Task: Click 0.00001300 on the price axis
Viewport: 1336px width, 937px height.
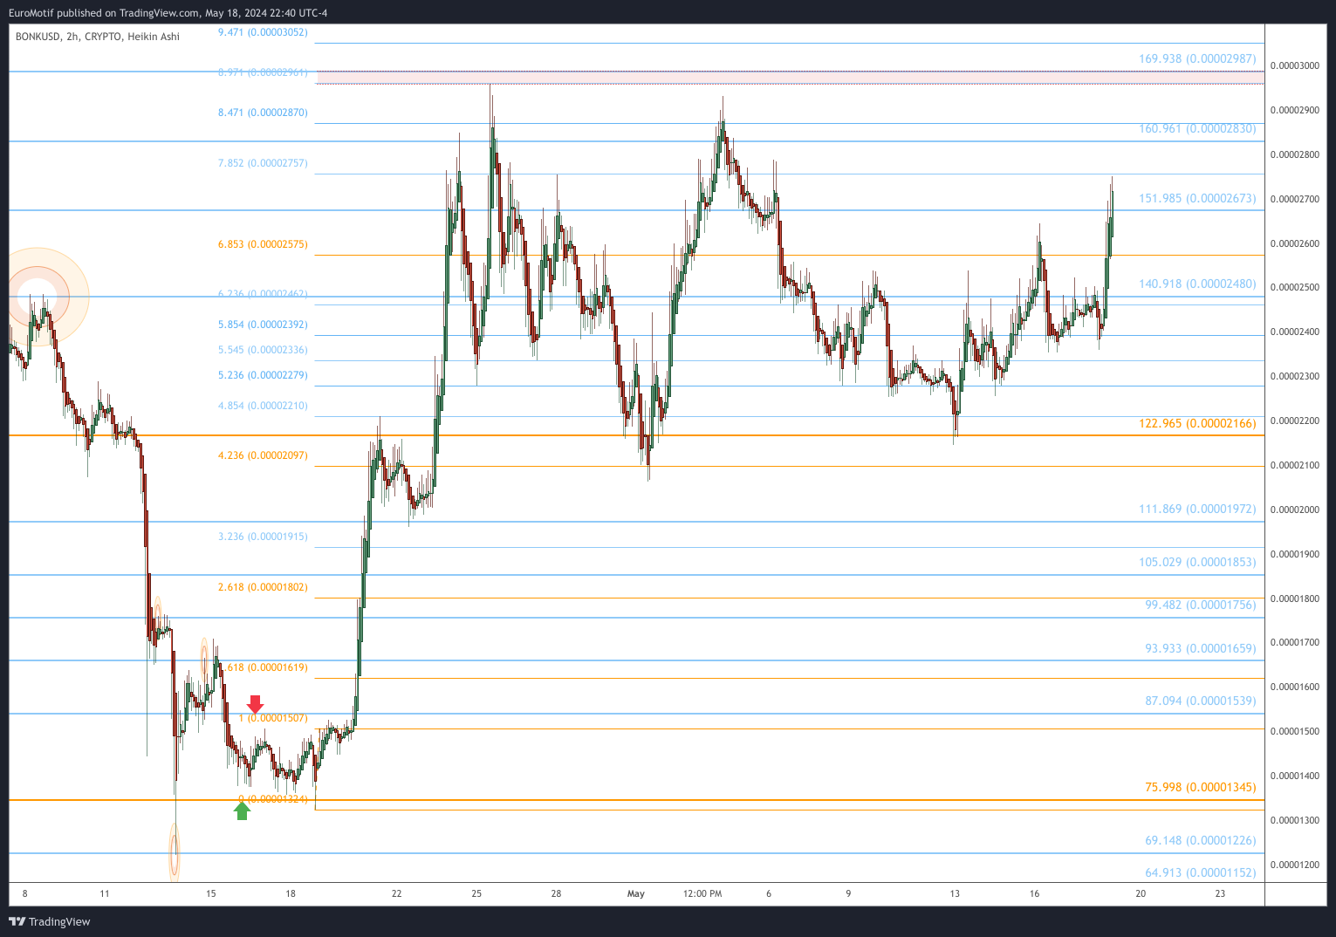Action: [1295, 821]
